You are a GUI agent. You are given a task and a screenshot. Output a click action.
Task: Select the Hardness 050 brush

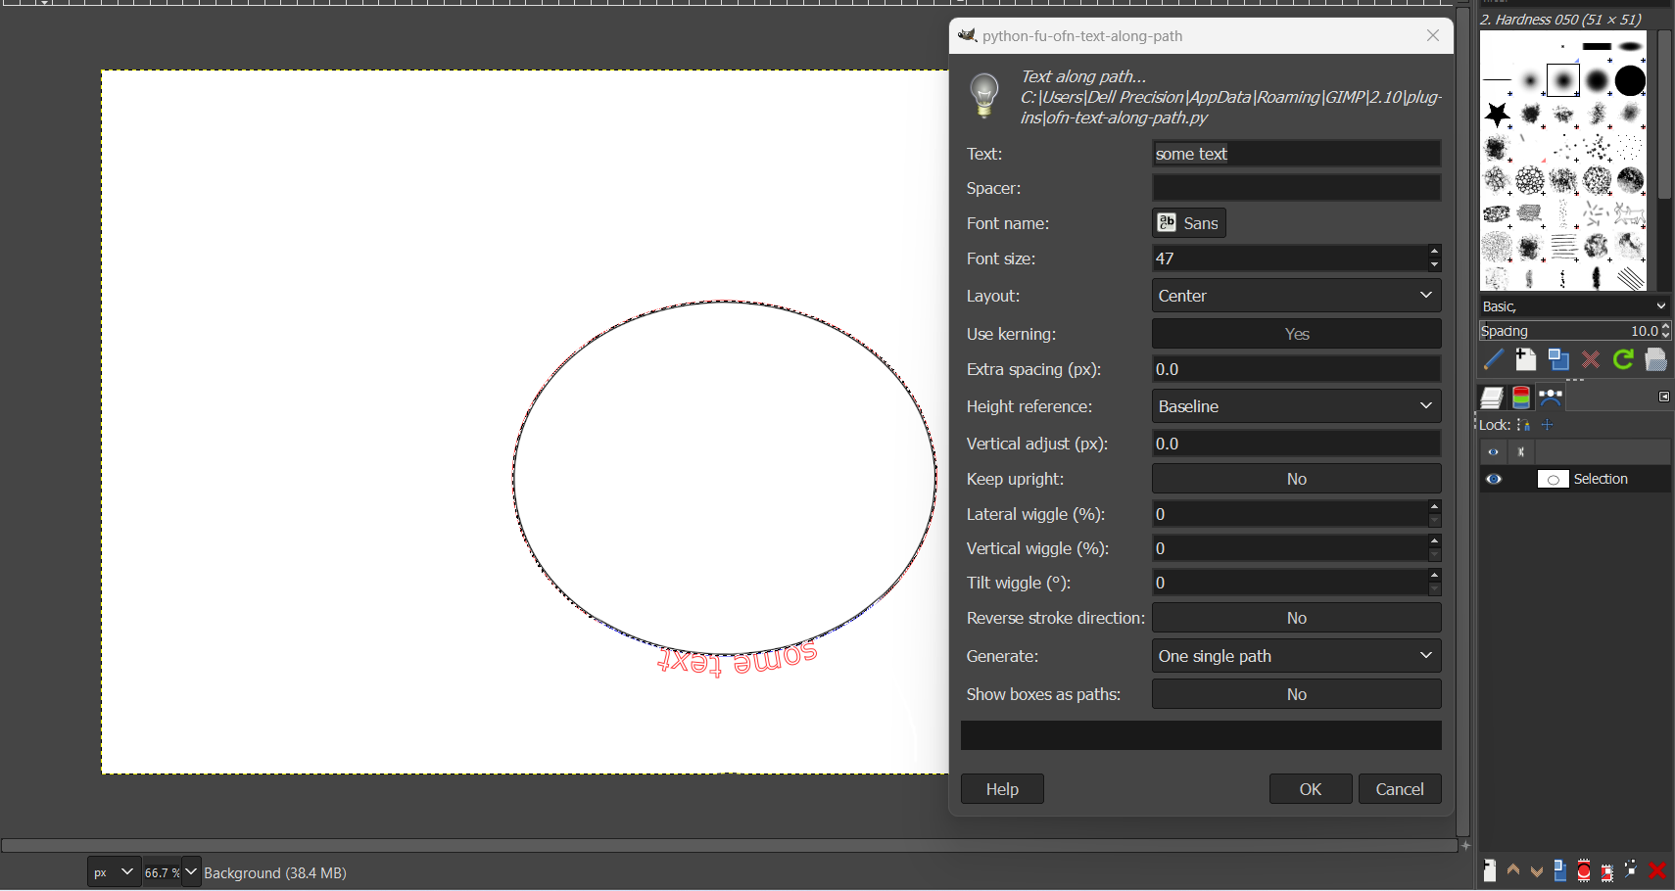1563,80
